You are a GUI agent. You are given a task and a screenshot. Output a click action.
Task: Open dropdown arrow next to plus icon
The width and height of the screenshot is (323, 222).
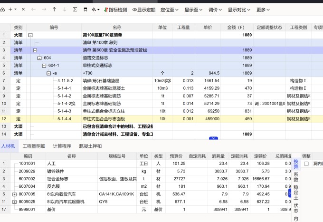click(x=16, y=10)
